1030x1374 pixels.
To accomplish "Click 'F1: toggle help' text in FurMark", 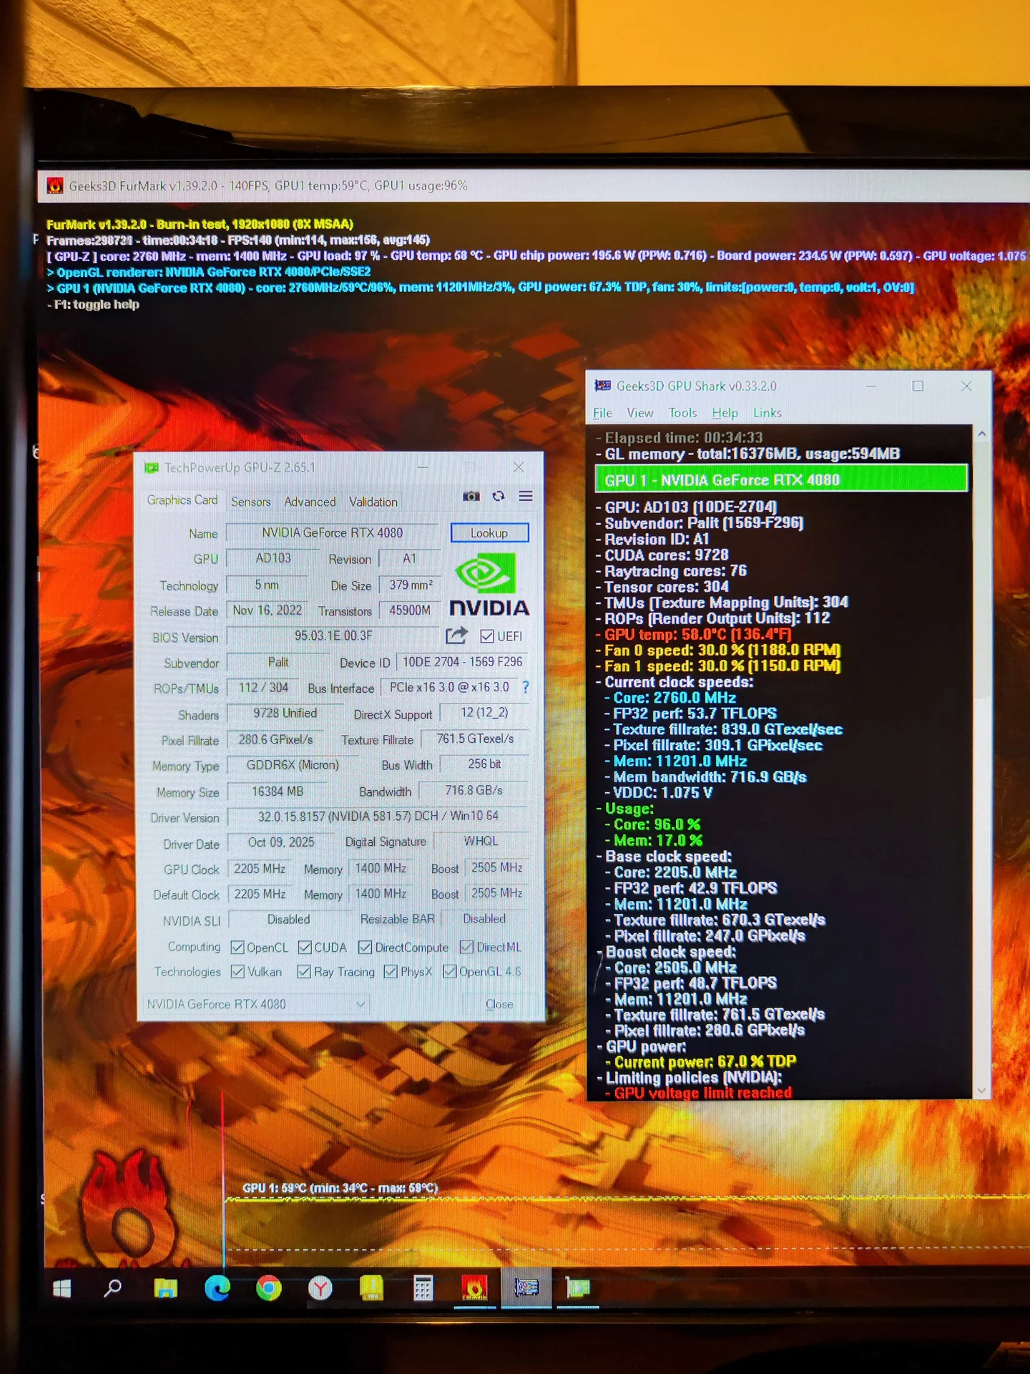I will tap(97, 304).
